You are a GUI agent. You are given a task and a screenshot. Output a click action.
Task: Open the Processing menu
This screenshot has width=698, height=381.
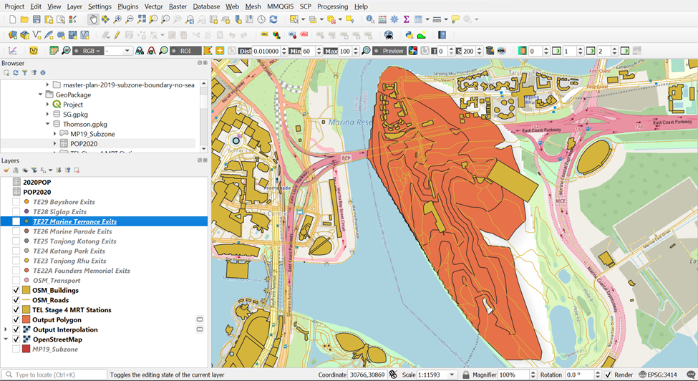(x=332, y=6)
